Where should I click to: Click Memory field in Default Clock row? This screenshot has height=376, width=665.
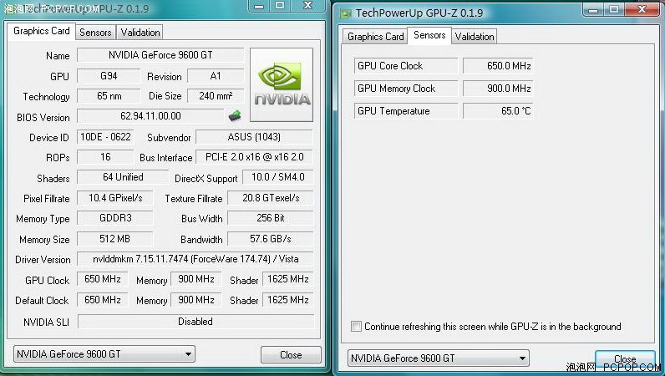click(x=196, y=300)
